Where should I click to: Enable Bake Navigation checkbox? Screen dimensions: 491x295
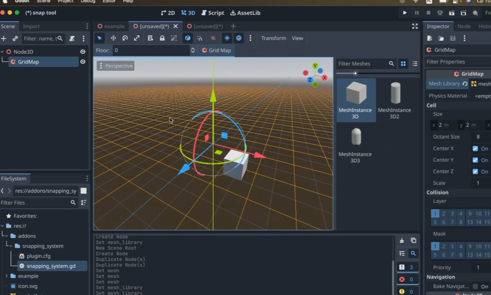click(475, 286)
